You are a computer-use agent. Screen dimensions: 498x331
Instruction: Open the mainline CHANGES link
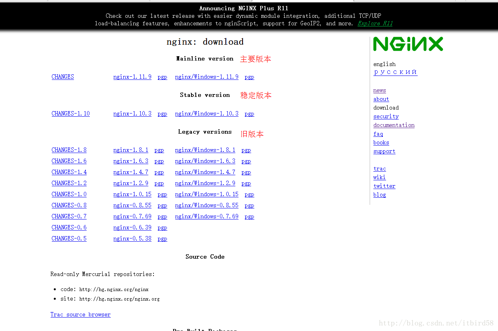click(x=62, y=77)
